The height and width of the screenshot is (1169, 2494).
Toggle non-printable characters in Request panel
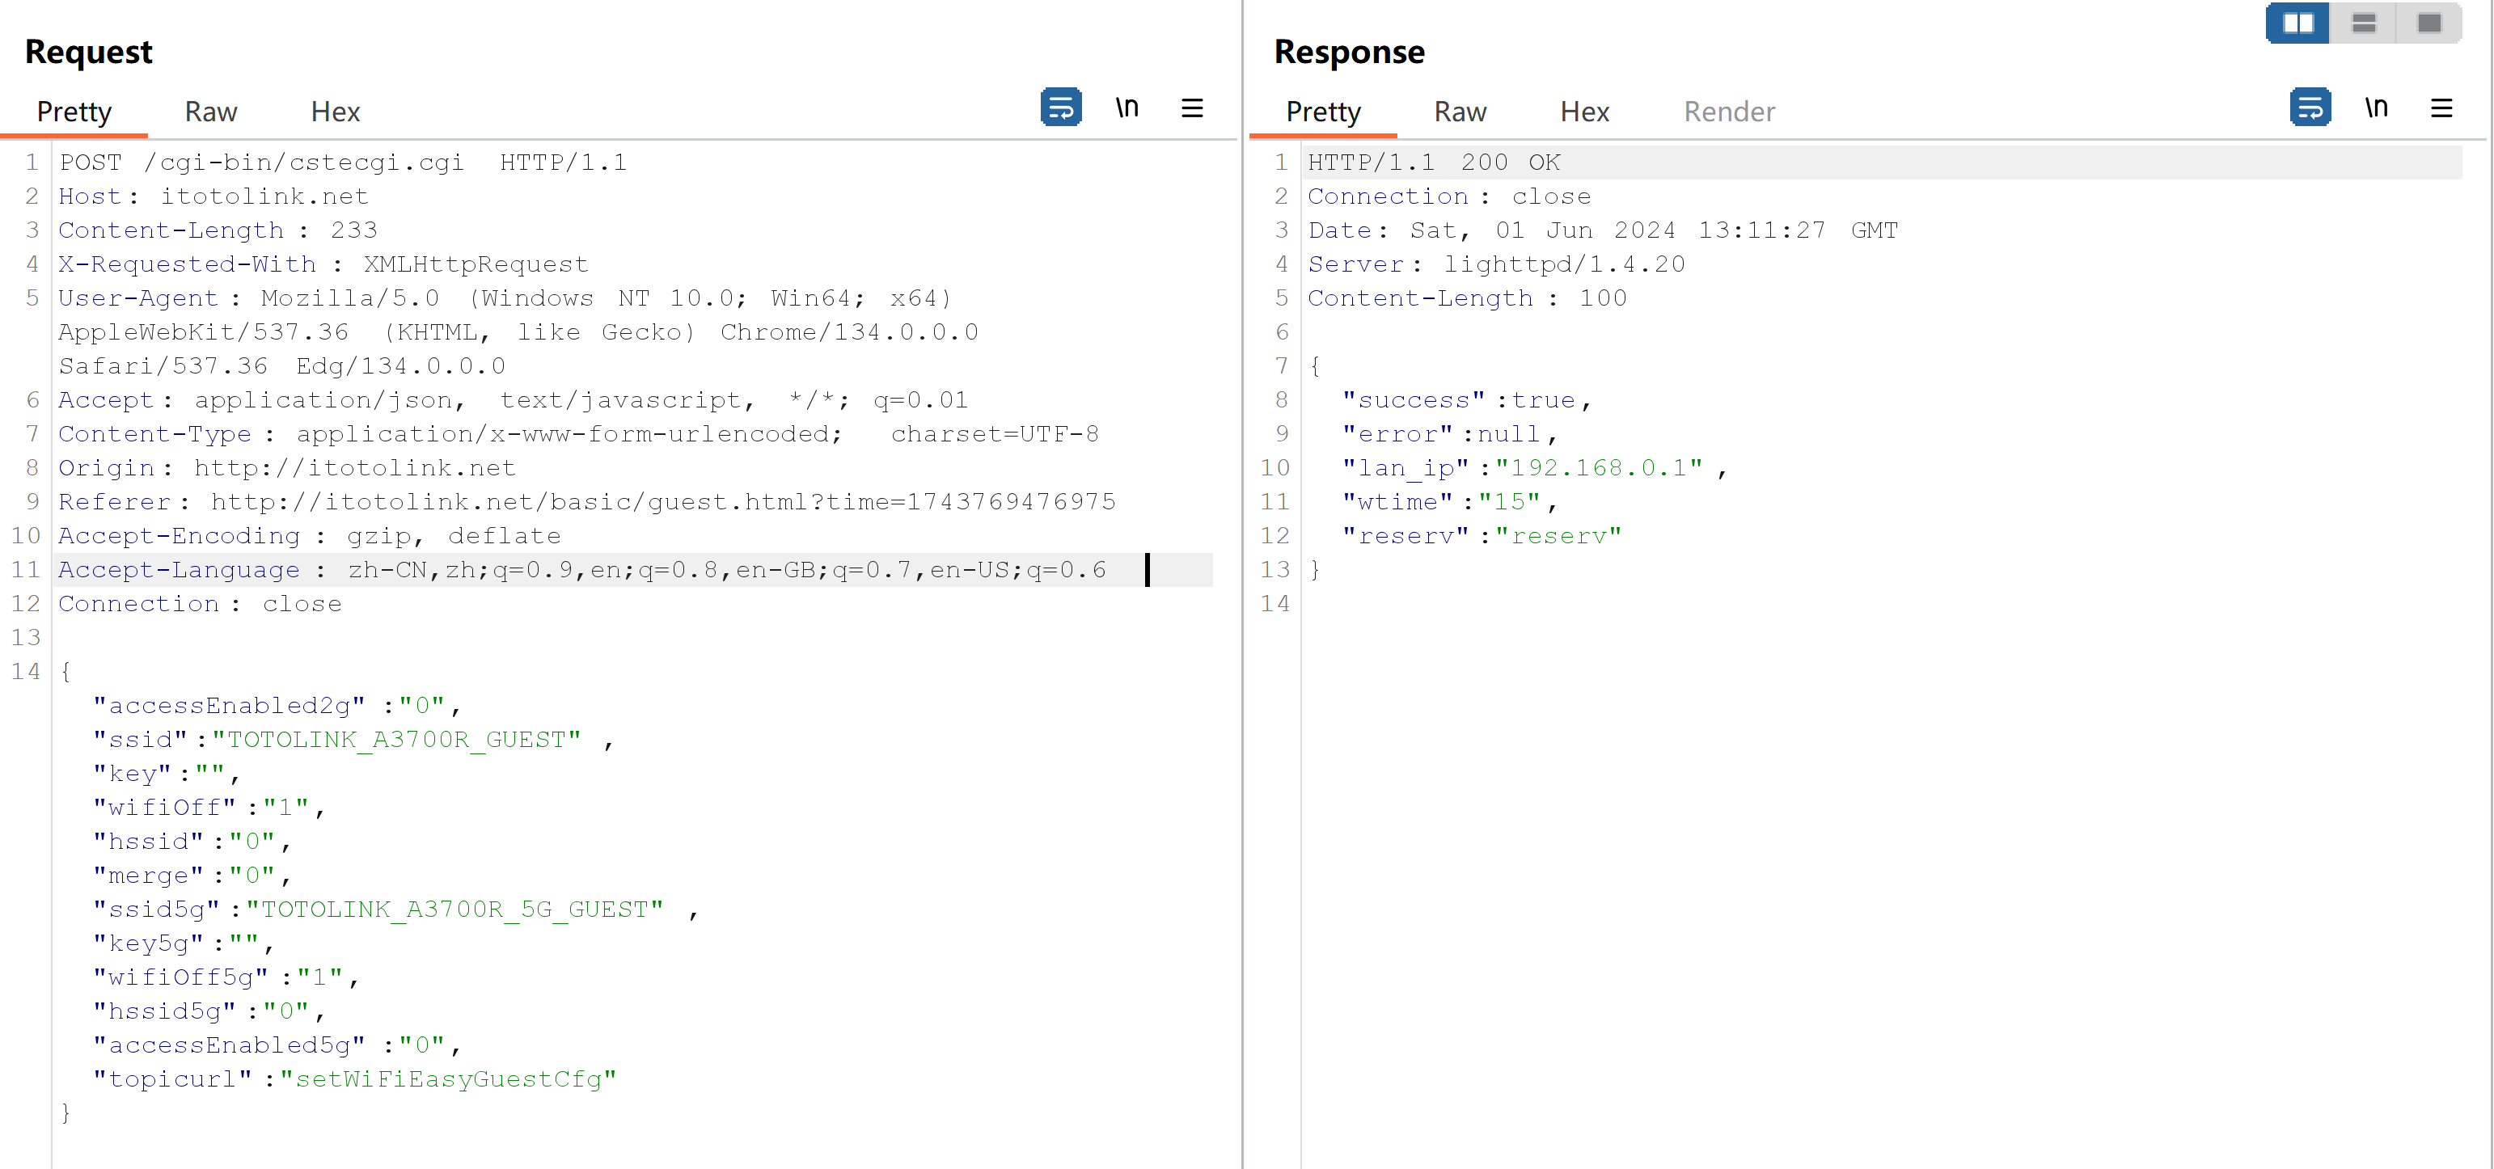[x=1126, y=108]
